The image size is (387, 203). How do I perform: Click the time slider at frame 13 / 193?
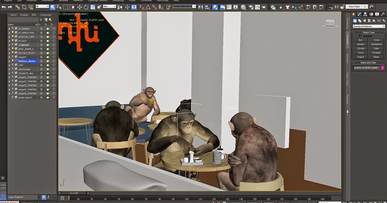point(74,193)
